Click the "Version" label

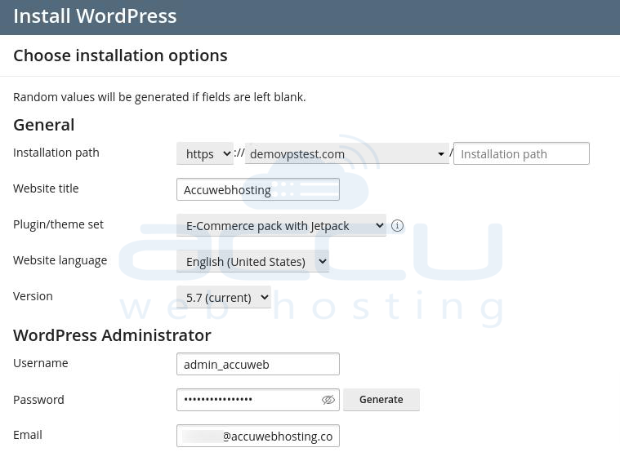pyautogui.click(x=33, y=296)
